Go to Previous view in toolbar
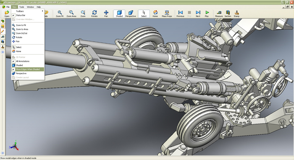Image resolution: width=294 pixels, height=160 pixels. tap(180, 14)
